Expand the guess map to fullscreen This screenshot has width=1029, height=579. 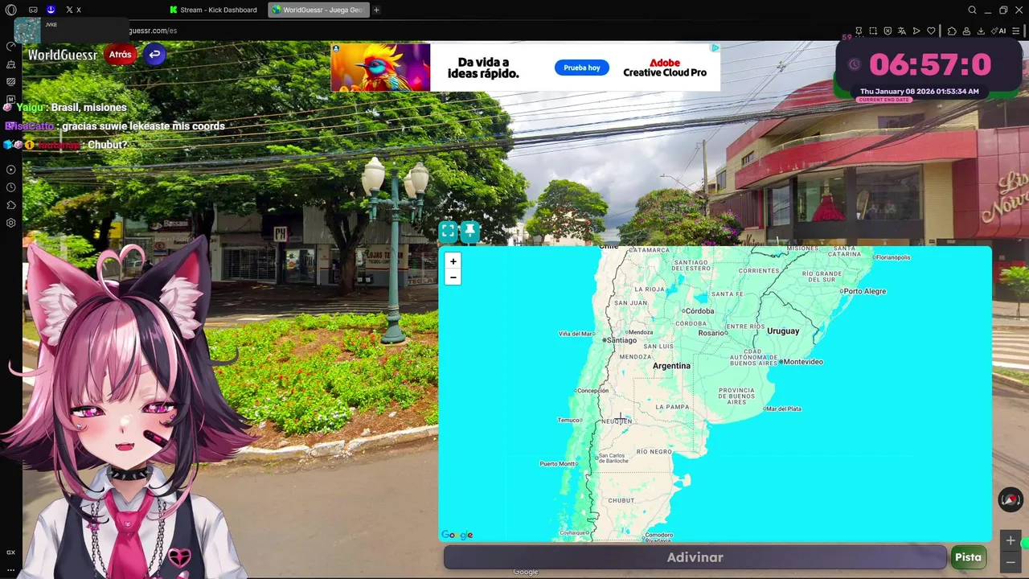coord(449,232)
